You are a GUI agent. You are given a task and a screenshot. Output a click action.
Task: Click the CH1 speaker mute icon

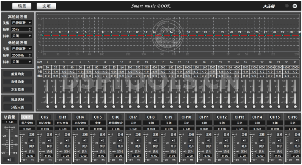point(32,140)
